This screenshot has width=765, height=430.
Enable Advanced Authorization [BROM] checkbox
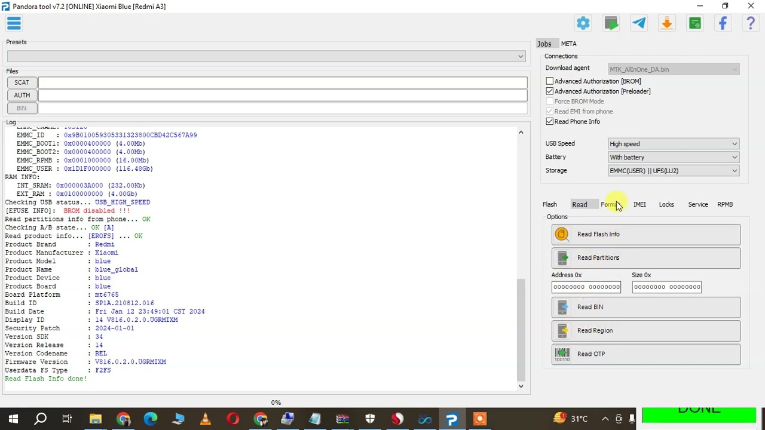click(x=550, y=81)
